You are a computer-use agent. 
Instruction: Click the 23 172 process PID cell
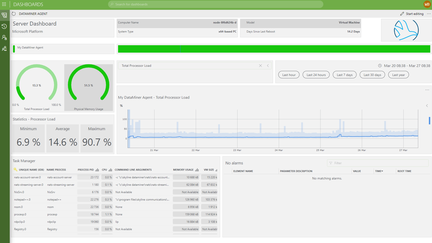point(88,177)
